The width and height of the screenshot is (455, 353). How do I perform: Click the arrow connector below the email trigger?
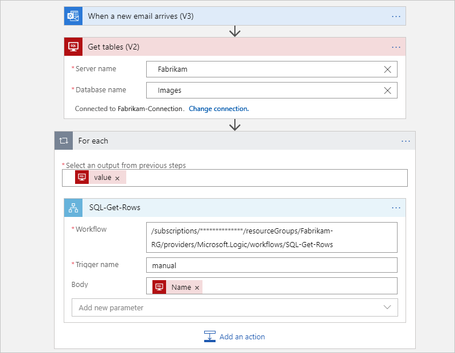tap(235, 31)
